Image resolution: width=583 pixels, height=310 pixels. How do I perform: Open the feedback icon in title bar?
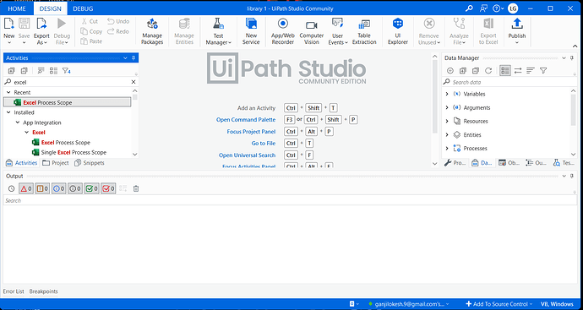(x=483, y=8)
